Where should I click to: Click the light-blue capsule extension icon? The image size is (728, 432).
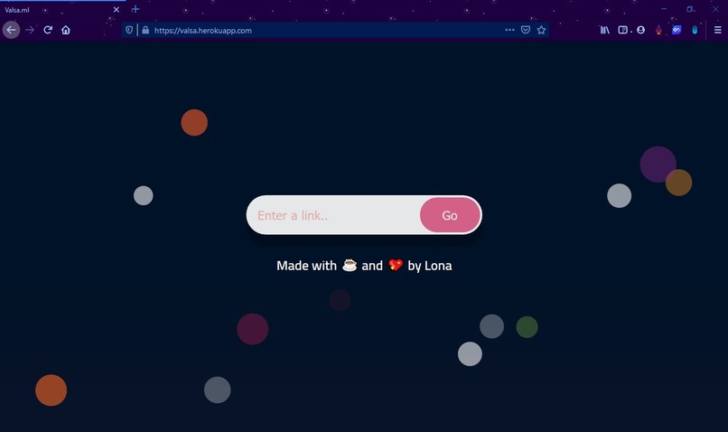coord(695,30)
